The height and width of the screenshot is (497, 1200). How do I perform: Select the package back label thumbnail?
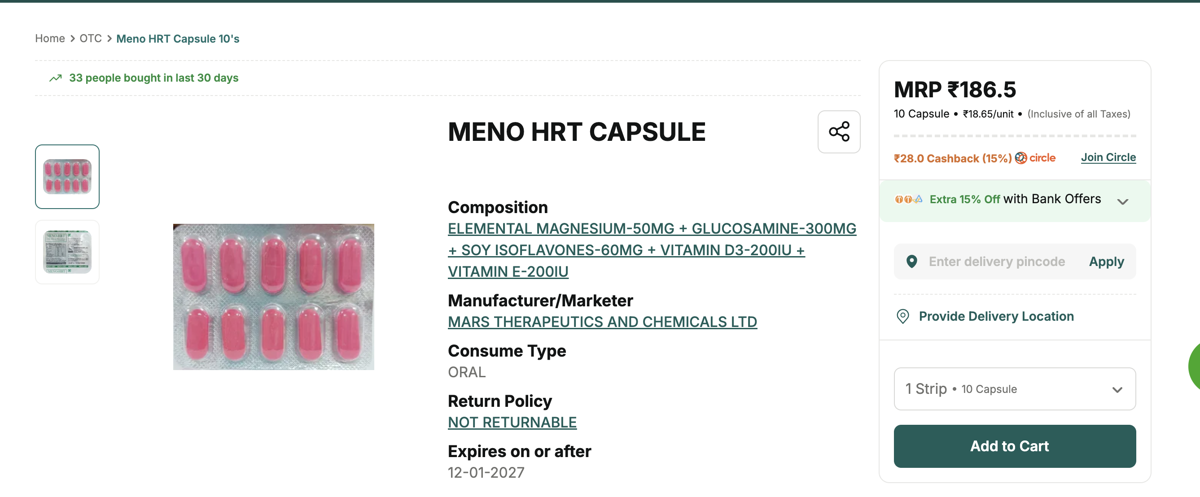pyautogui.click(x=67, y=252)
